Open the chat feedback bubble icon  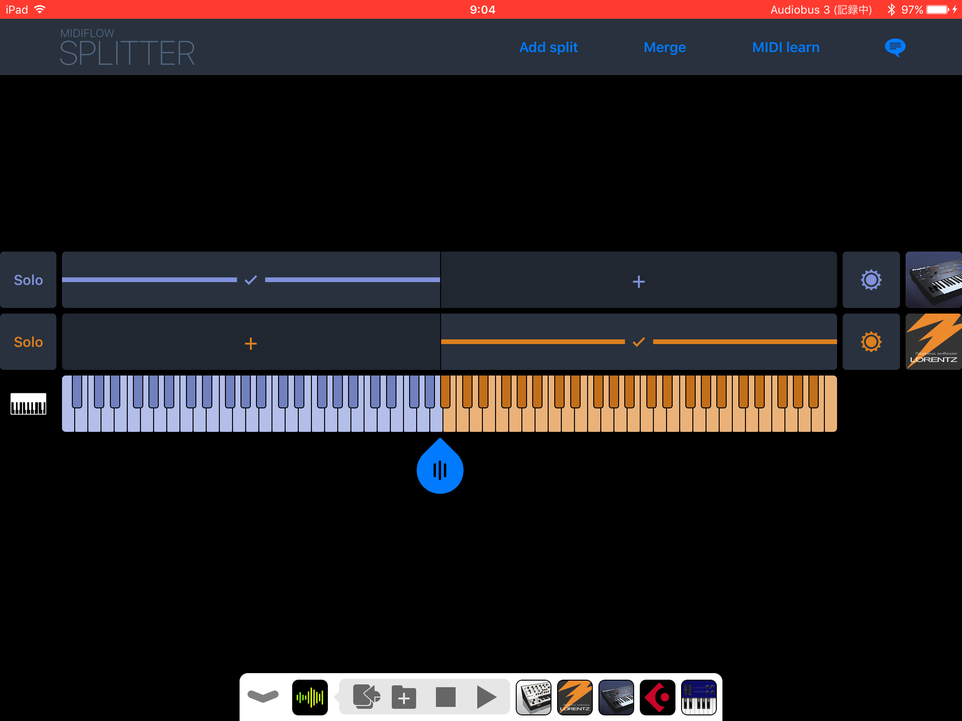pos(895,47)
